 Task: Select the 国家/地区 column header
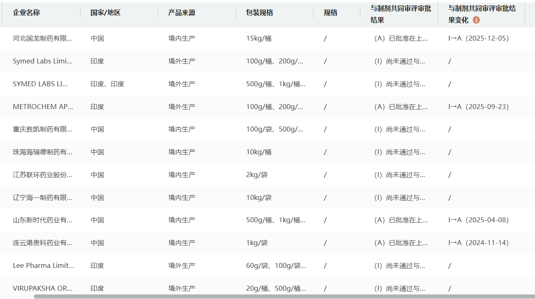tap(105, 12)
